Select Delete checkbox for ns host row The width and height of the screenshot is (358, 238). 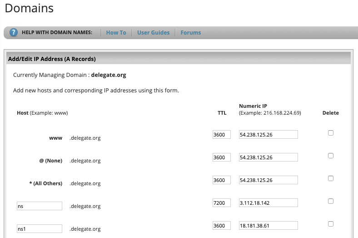pyautogui.click(x=331, y=201)
